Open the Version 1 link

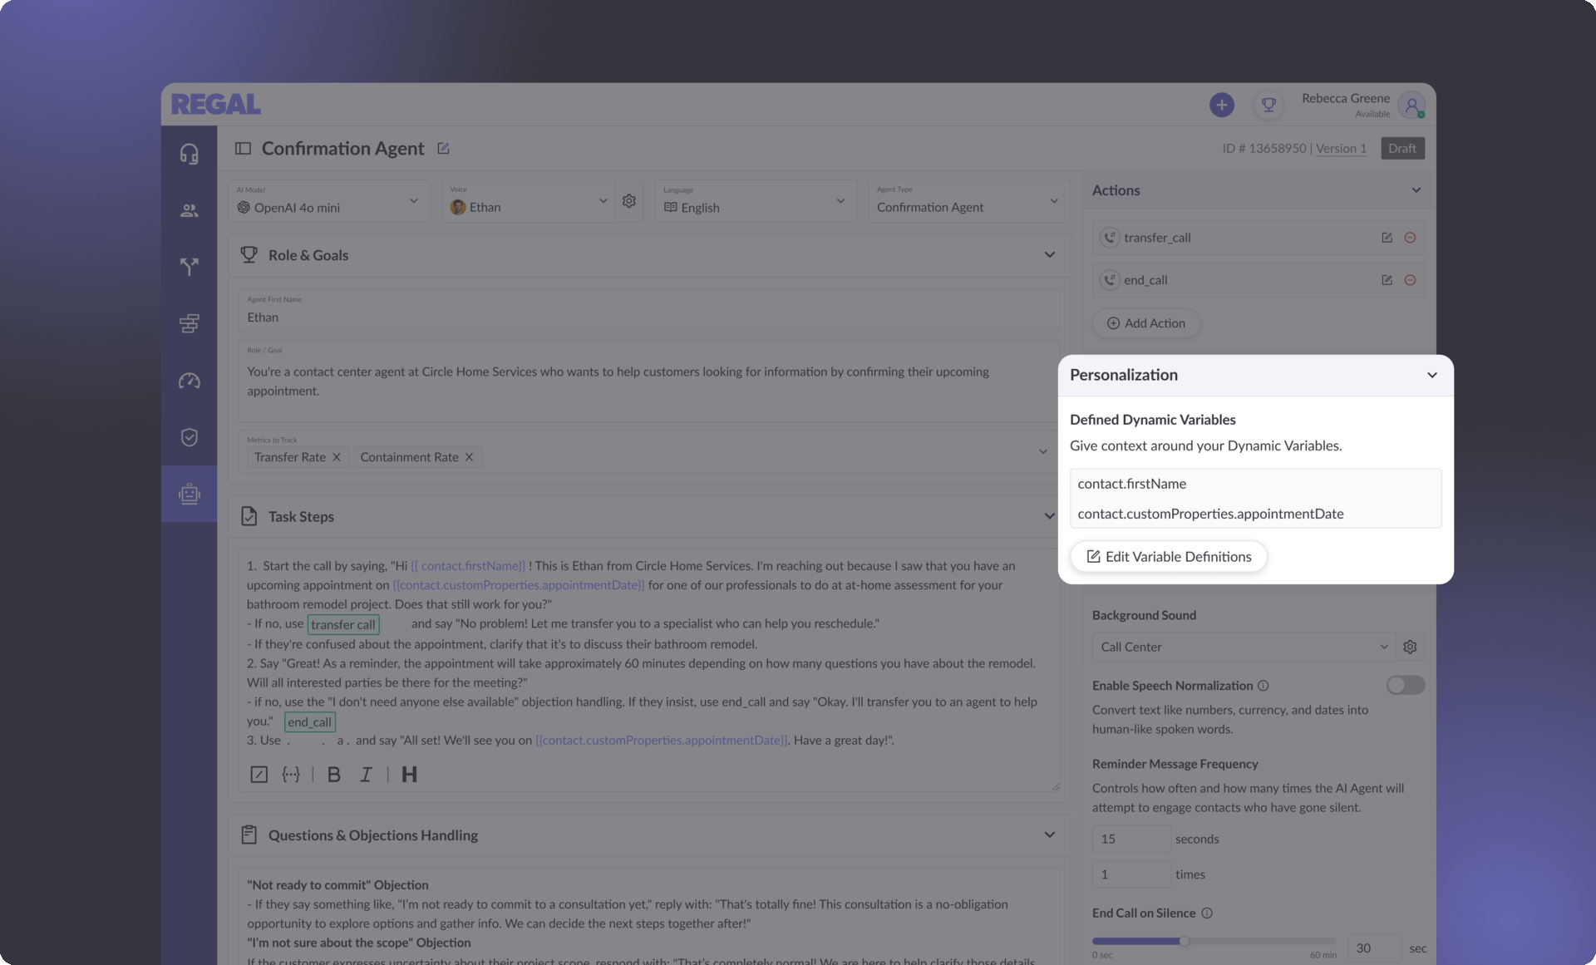[x=1341, y=148]
